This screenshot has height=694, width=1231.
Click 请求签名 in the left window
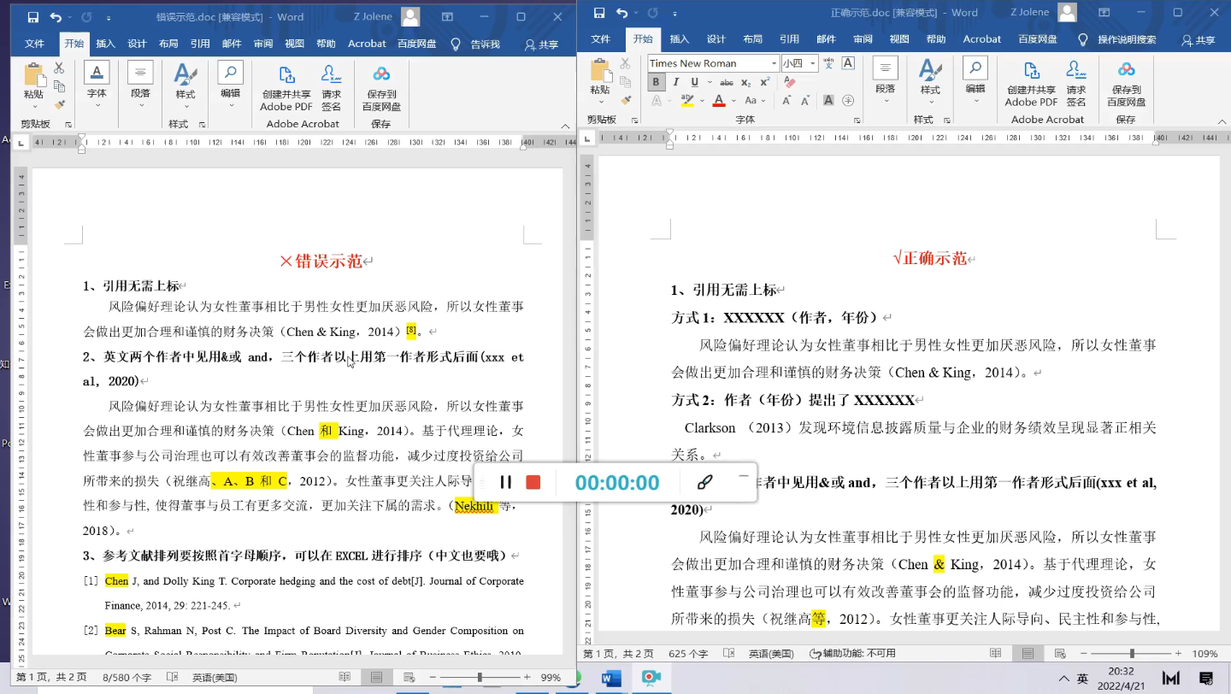pos(331,87)
